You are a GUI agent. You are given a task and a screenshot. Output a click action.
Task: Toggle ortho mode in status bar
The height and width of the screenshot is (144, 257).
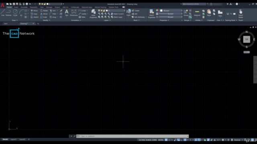point(182,140)
